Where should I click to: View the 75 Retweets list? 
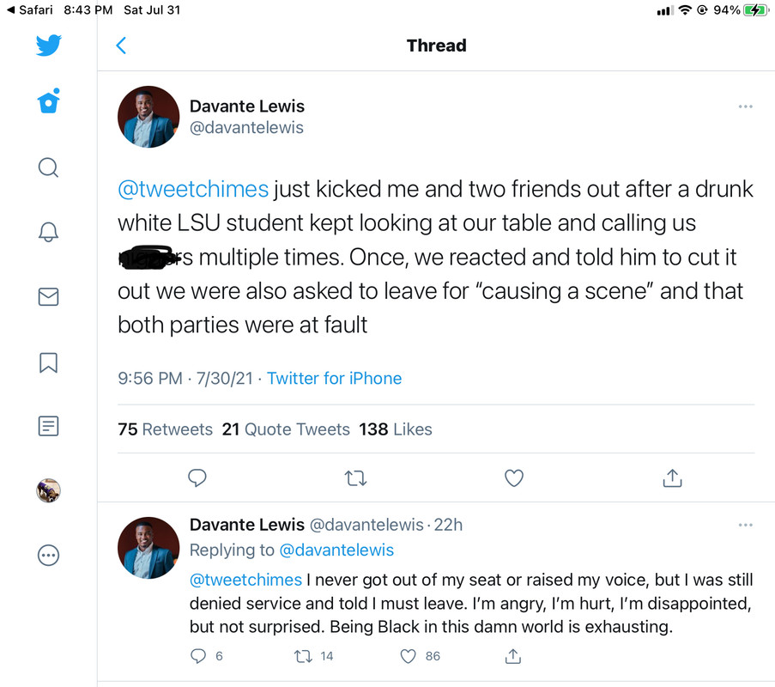pyautogui.click(x=165, y=429)
